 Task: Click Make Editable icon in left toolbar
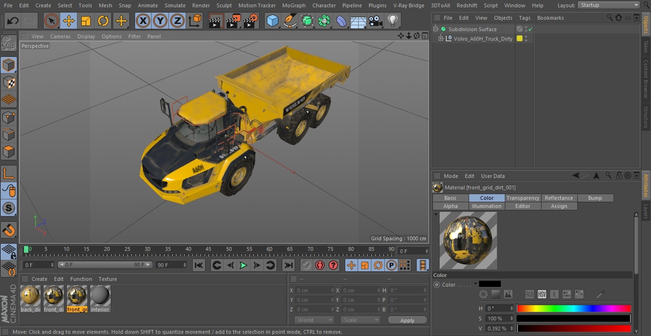click(9, 44)
